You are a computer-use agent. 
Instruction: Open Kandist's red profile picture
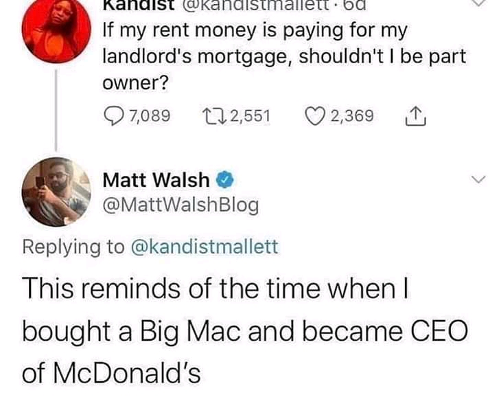pos(56,30)
